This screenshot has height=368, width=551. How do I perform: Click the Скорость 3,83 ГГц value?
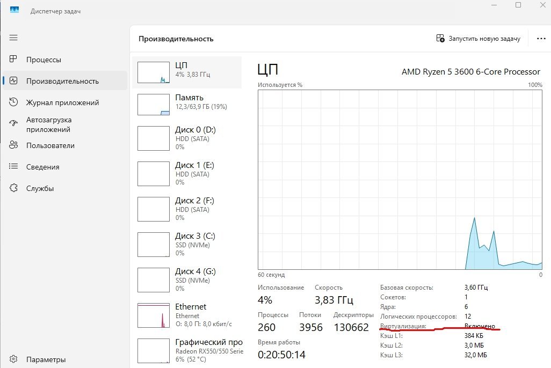pos(334,300)
